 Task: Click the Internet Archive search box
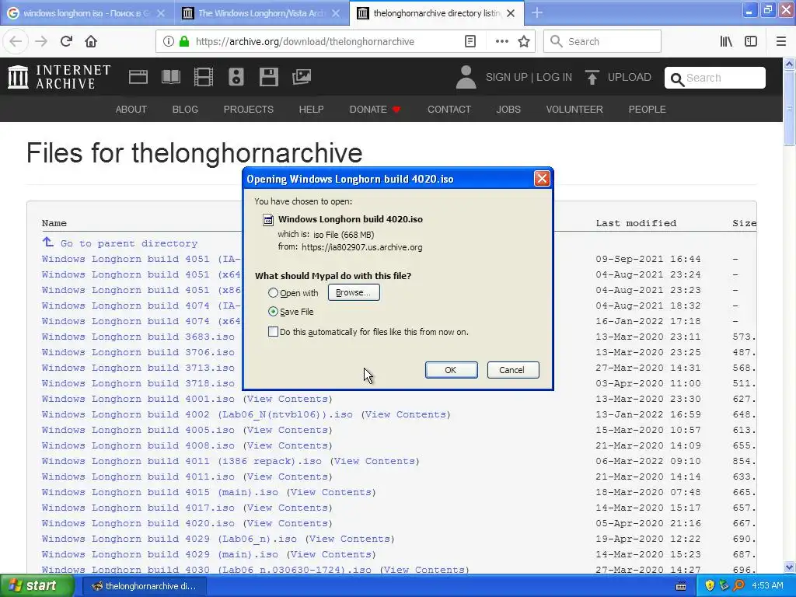click(715, 78)
